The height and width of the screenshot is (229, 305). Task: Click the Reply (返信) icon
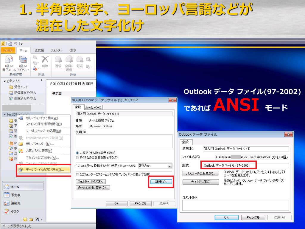coord(58,60)
